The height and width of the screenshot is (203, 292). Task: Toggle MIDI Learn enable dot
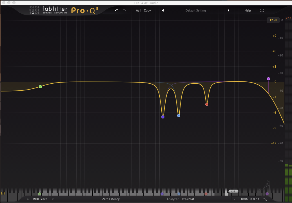[x=28, y=199]
